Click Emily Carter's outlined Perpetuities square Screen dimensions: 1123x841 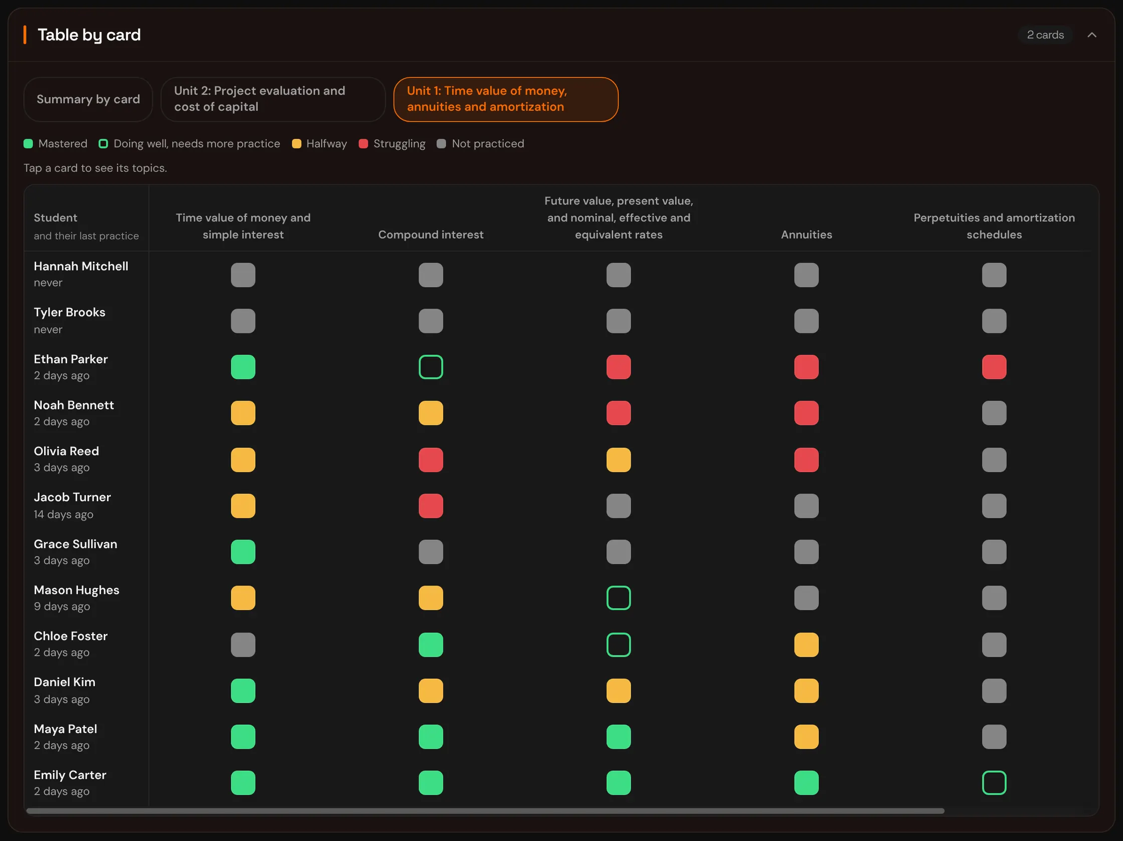click(x=994, y=783)
